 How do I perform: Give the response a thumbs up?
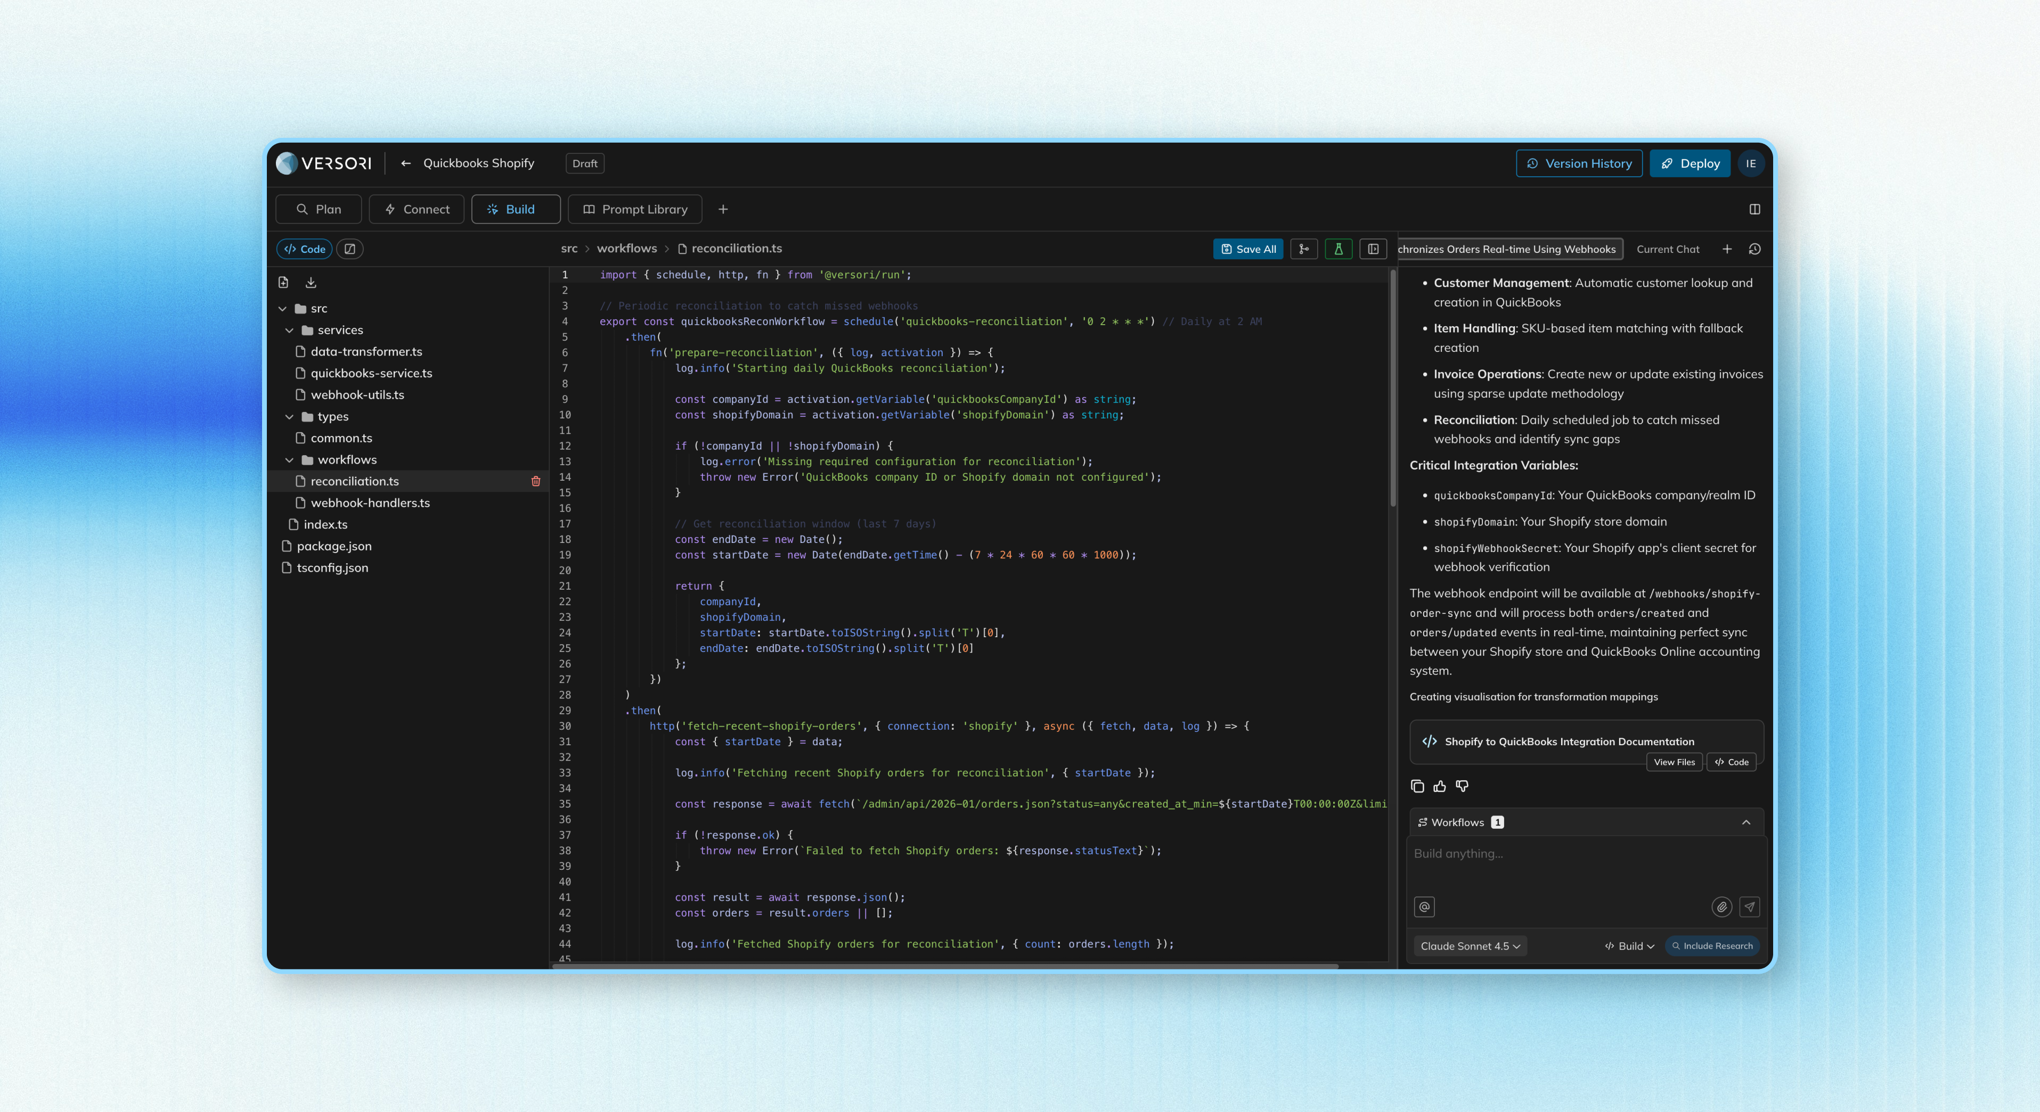point(1440,786)
